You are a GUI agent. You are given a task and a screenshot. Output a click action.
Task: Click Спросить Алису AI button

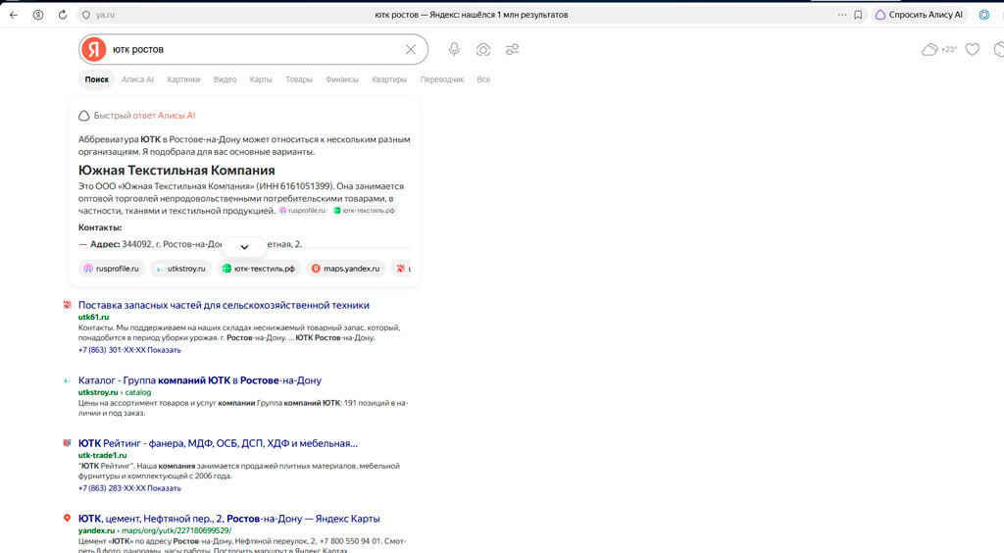click(x=919, y=15)
